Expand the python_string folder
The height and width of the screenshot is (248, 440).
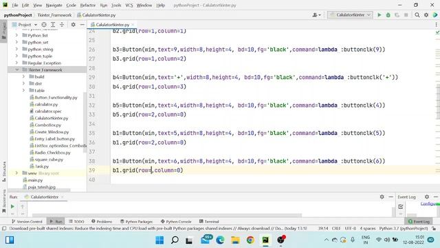(16, 49)
